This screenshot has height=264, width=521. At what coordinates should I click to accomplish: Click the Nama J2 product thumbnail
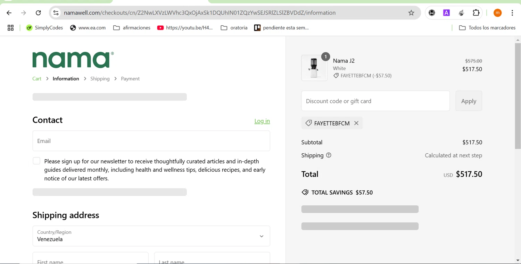coord(314,68)
